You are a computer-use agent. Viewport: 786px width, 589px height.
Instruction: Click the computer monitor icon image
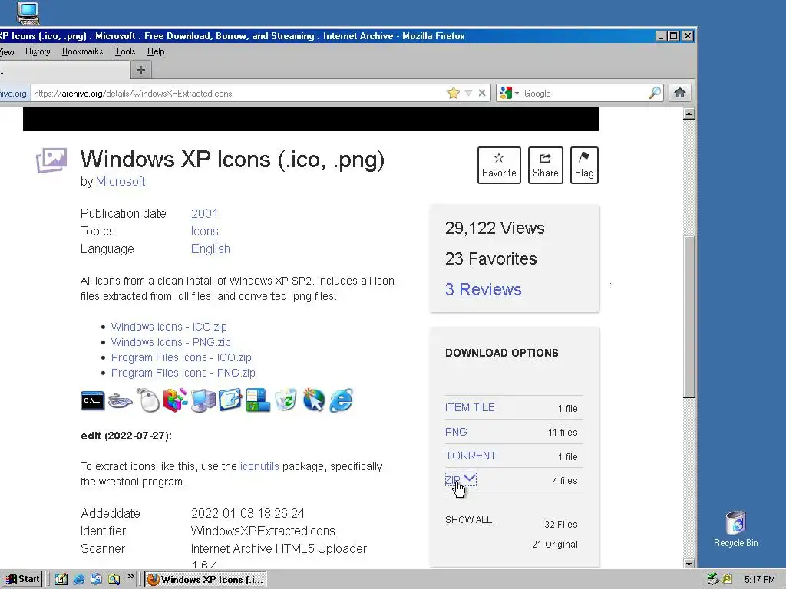click(x=203, y=400)
